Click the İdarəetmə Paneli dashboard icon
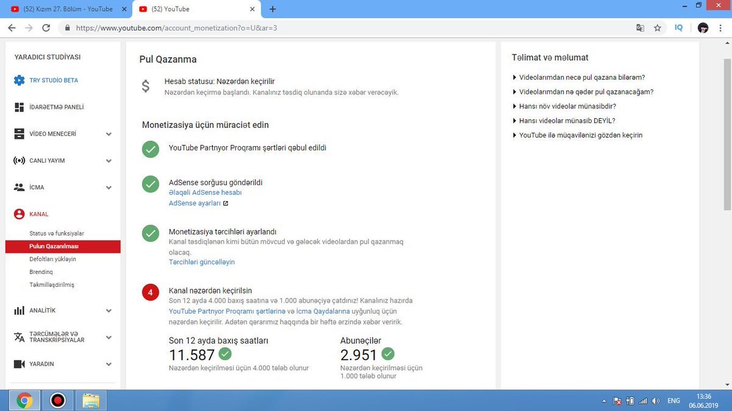The width and height of the screenshot is (732, 411). click(20, 107)
